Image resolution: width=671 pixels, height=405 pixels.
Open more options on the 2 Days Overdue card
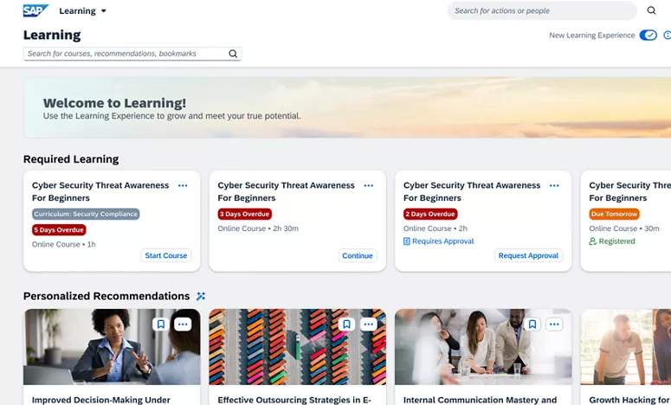pos(554,185)
